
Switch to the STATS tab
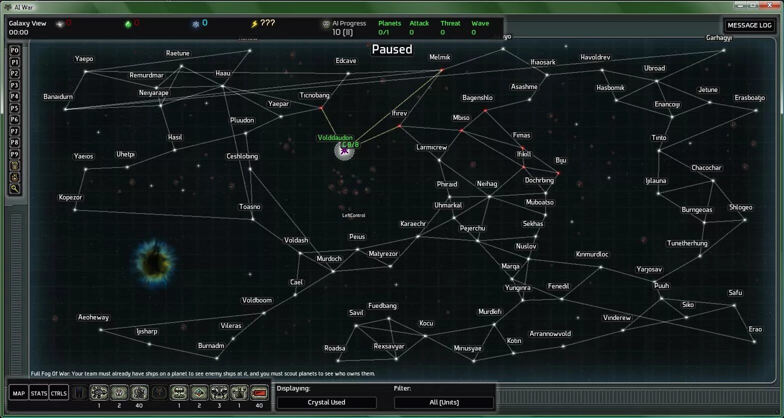coord(39,393)
